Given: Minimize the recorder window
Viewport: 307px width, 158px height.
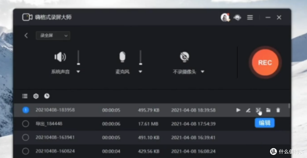Looking at the screenshot, I should pyautogui.click(x=268, y=17).
